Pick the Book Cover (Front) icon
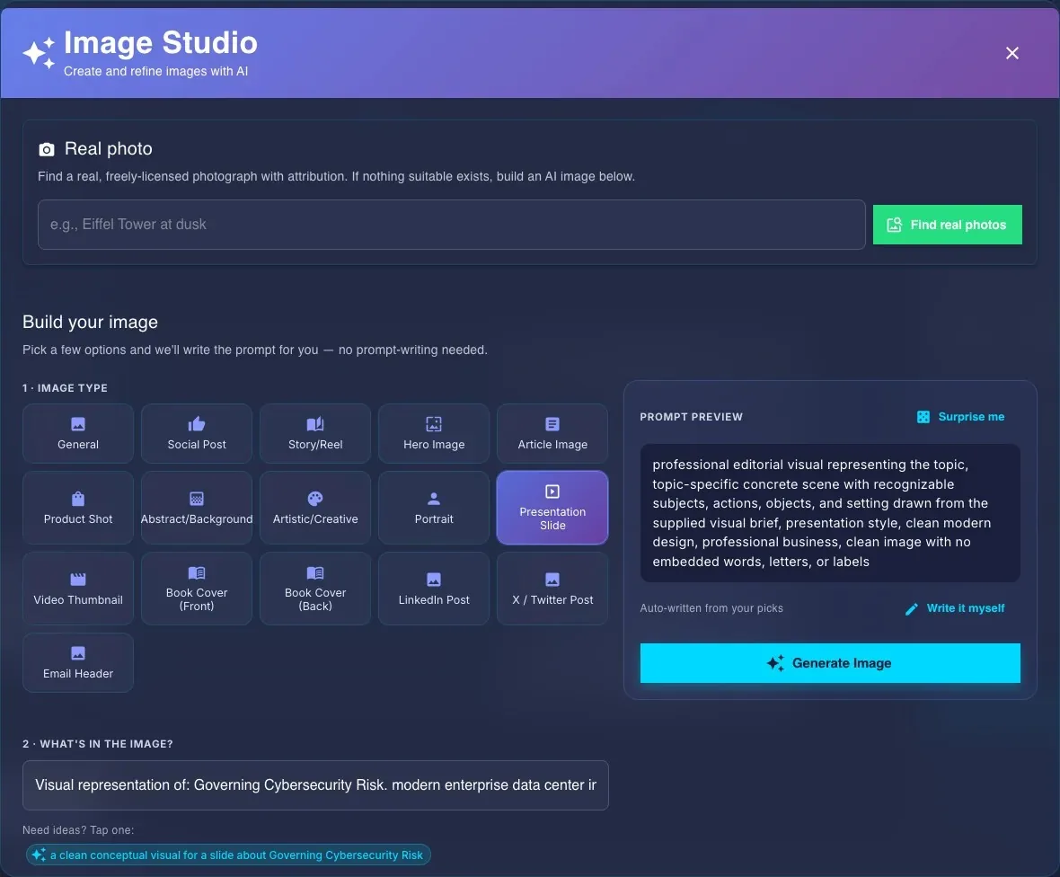 tap(197, 572)
